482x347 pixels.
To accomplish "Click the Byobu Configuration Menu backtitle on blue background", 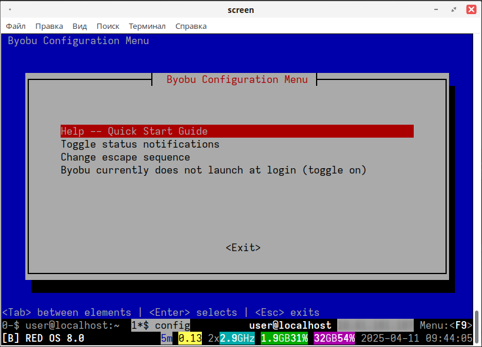I will (x=78, y=41).
